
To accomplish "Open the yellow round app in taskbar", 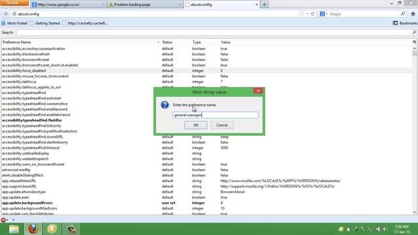I will click(x=52, y=229).
